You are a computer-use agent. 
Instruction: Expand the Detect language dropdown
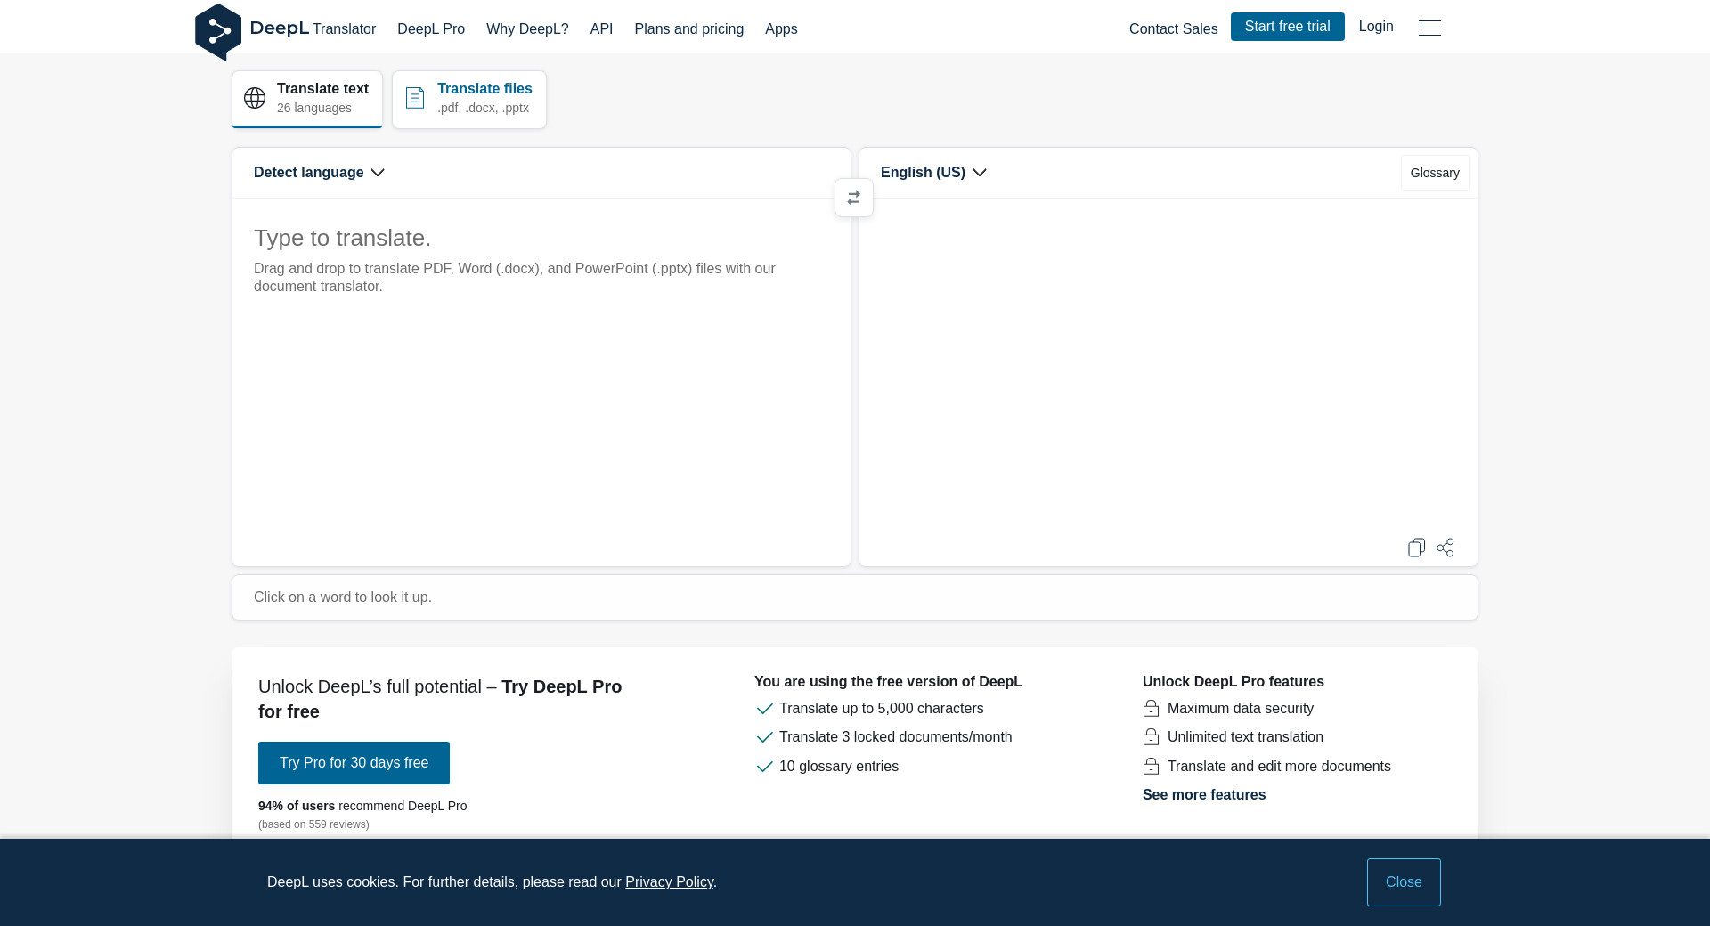tap(319, 173)
